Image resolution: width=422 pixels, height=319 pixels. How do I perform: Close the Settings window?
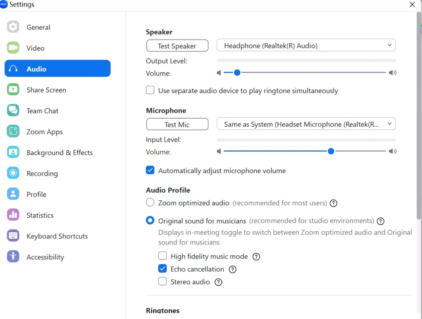pyautogui.click(x=412, y=5)
